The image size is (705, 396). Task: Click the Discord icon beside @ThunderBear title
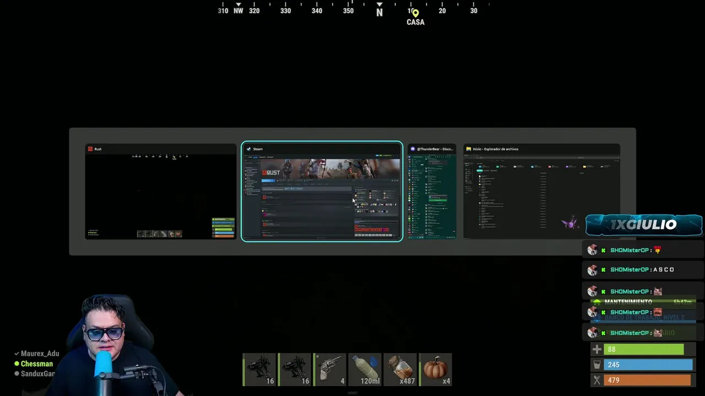[413, 149]
